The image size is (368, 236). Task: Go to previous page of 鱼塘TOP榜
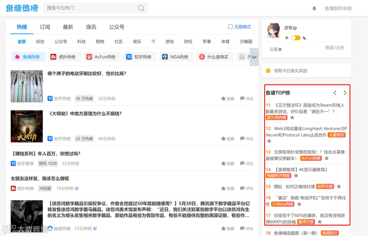coord(335,93)
